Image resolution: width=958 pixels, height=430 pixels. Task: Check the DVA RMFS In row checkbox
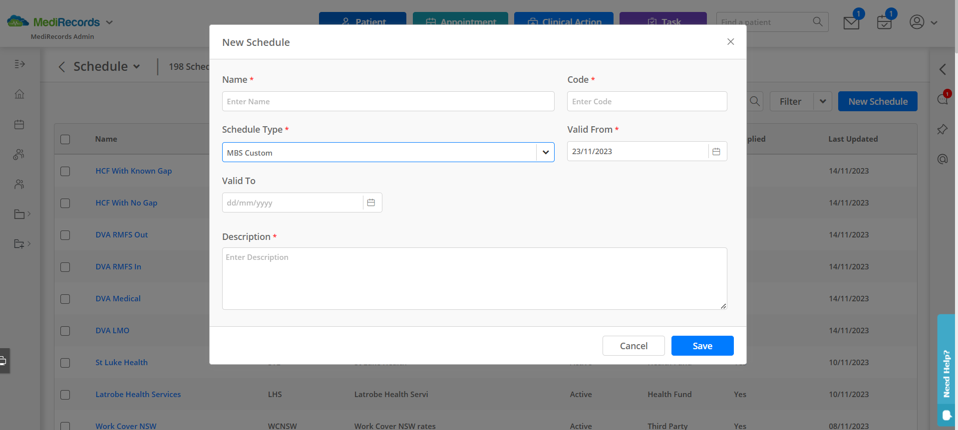click(x=65, y=267)
